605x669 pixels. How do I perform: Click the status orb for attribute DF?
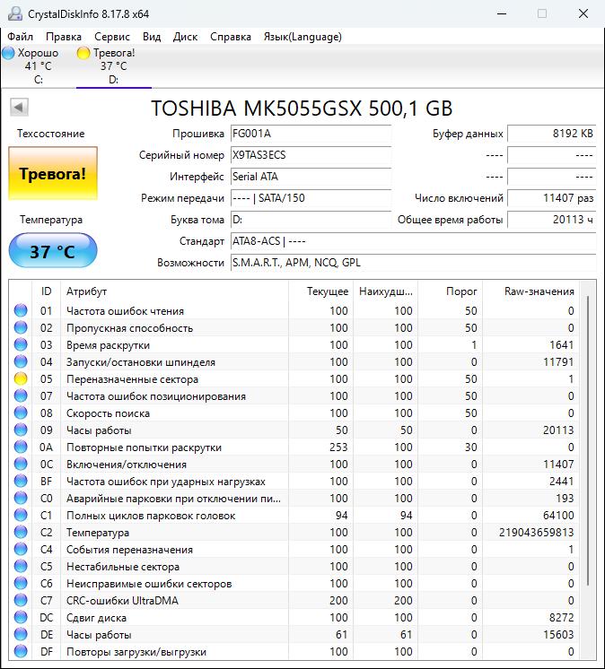[21, 652]
